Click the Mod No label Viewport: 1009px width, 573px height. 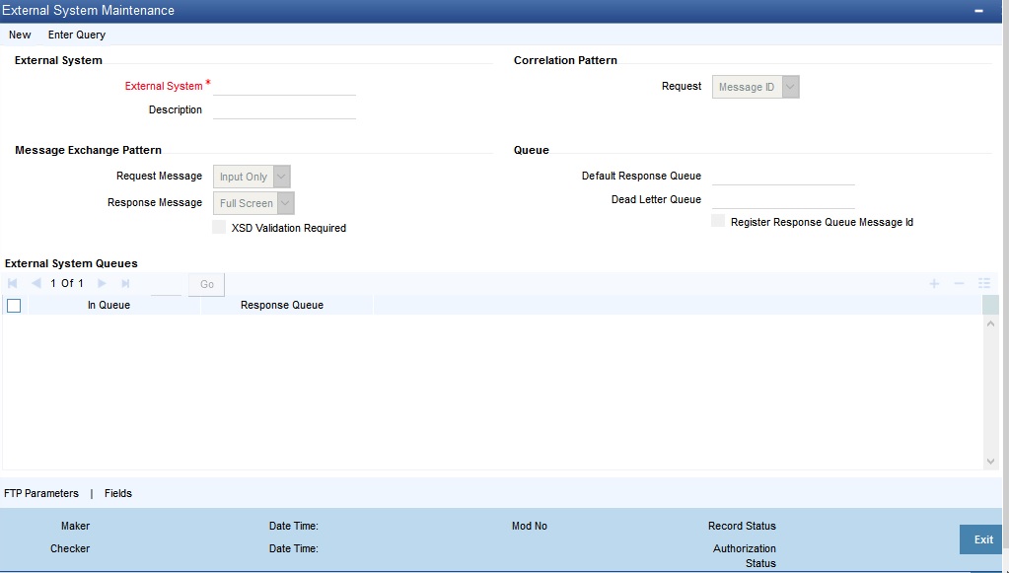(x=530, y=526)
